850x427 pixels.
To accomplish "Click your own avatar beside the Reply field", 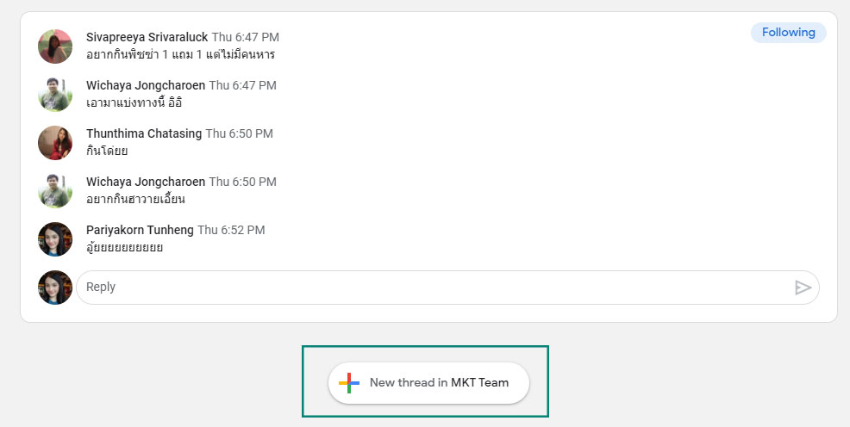I will 55,288.
